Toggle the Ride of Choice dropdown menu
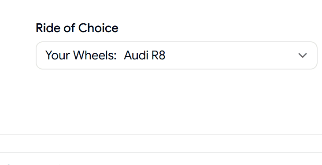 pos(177,55)
